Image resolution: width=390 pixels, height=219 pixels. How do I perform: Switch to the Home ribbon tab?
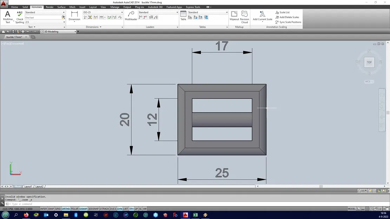tap(14, 7)
